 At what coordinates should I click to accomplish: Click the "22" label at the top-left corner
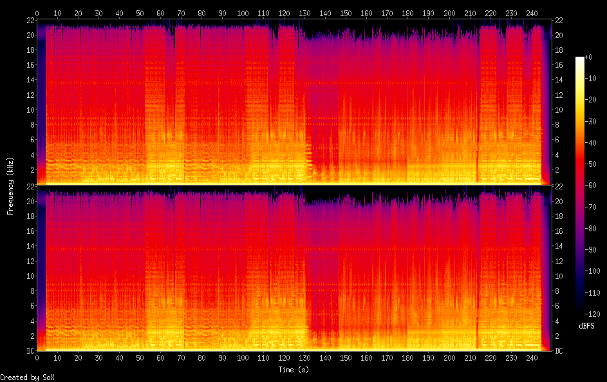click(x=29, y=21)
